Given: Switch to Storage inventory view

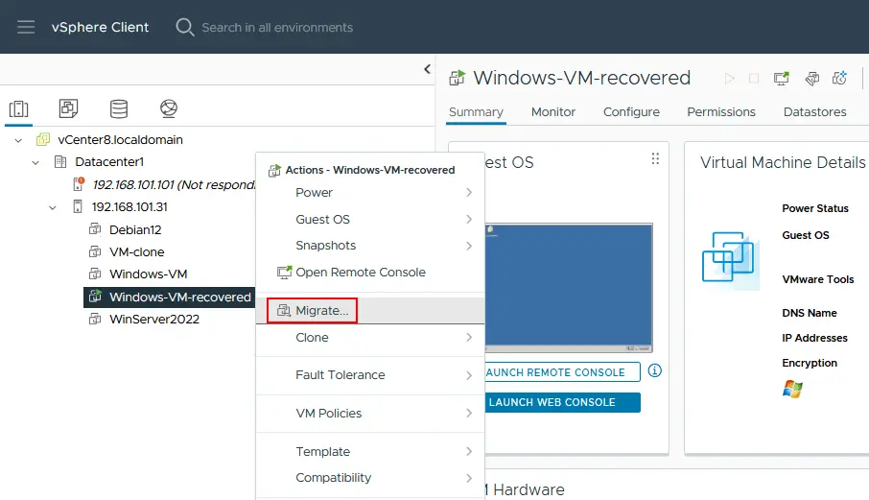Looking at the screenshot, I should [x=119, y=108].
